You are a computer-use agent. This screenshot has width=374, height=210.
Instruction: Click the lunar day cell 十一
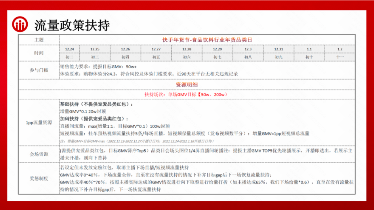(340, 57)
